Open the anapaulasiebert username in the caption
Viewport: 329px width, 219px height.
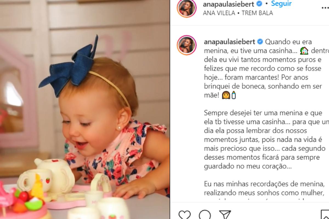(230, 42)
